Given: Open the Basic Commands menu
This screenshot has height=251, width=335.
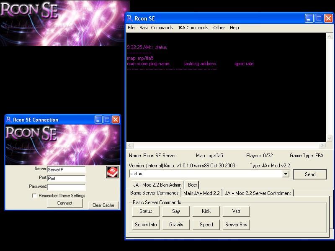Looking at the screenshot, I should (x=156, y=28).
